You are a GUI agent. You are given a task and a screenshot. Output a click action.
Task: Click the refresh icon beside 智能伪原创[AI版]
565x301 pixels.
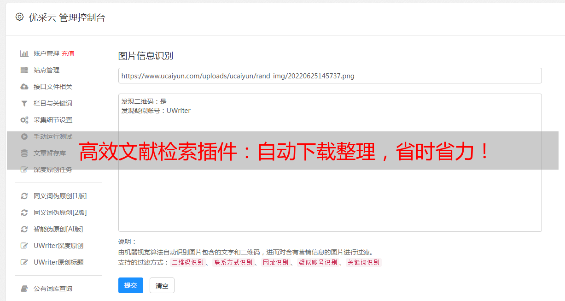24,229
